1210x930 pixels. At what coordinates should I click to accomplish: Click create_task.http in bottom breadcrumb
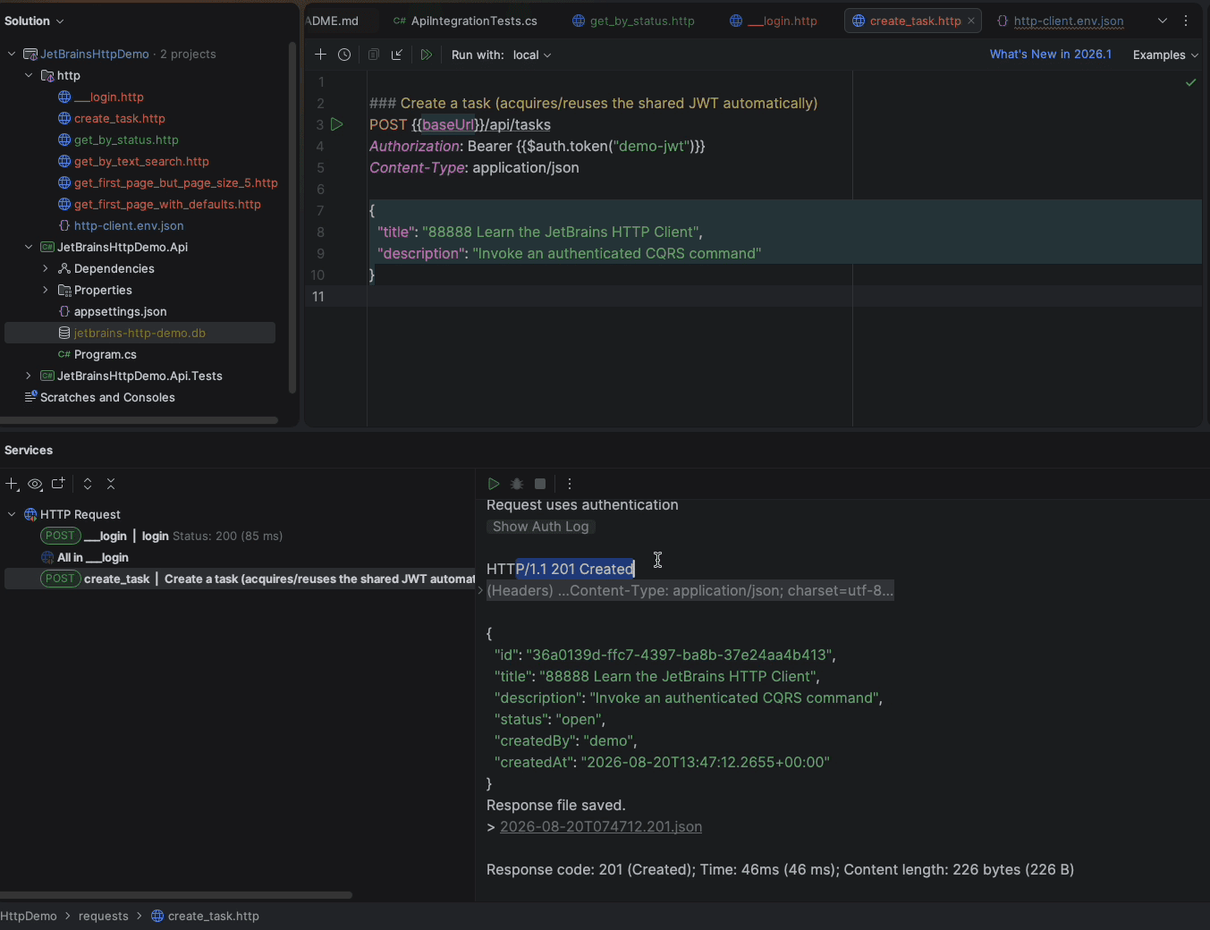205,916
